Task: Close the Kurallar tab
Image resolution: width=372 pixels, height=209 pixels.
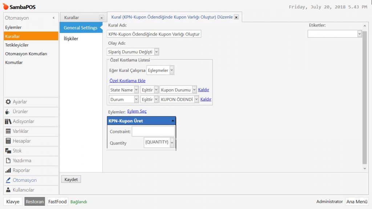Action: pos(101,17)
